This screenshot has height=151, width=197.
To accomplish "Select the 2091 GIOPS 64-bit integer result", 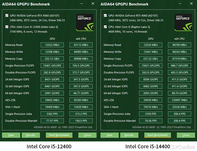I will pos(52,93).
